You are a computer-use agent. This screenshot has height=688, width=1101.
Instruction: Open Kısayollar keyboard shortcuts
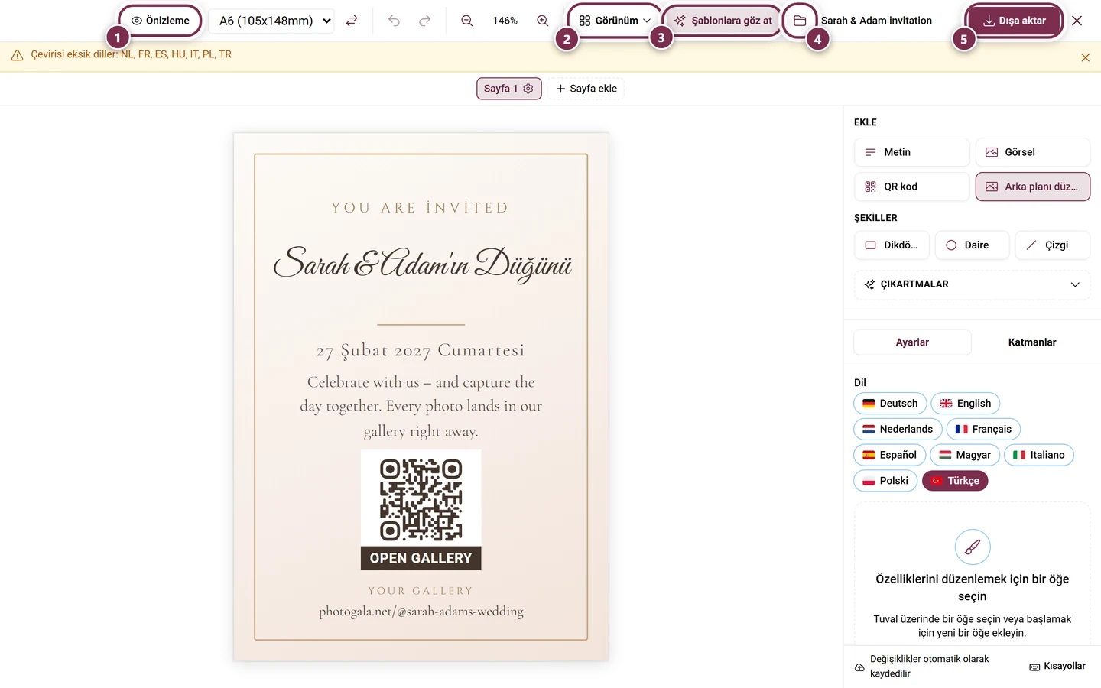pyautogui.click(x=1057, y=667)
